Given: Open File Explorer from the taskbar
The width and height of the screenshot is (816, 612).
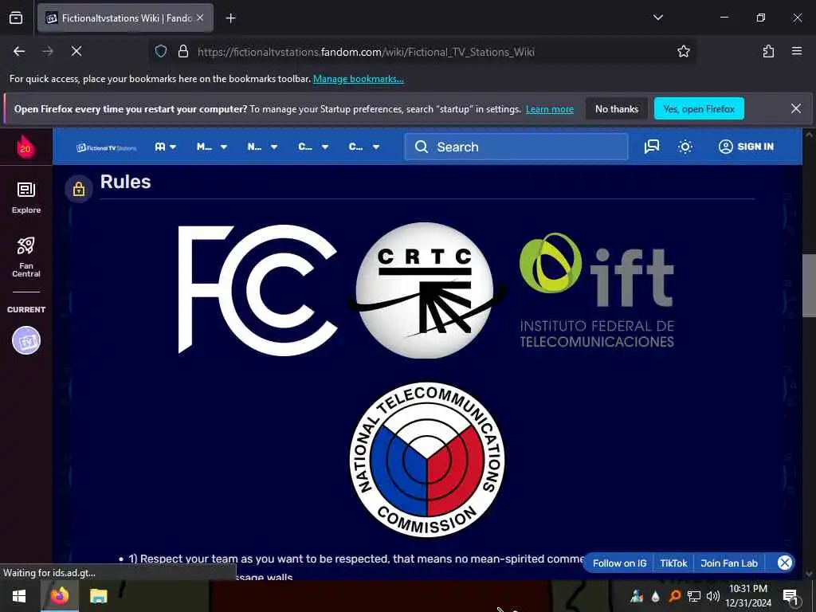Looking at the screenshot, I should pos(98,596).
